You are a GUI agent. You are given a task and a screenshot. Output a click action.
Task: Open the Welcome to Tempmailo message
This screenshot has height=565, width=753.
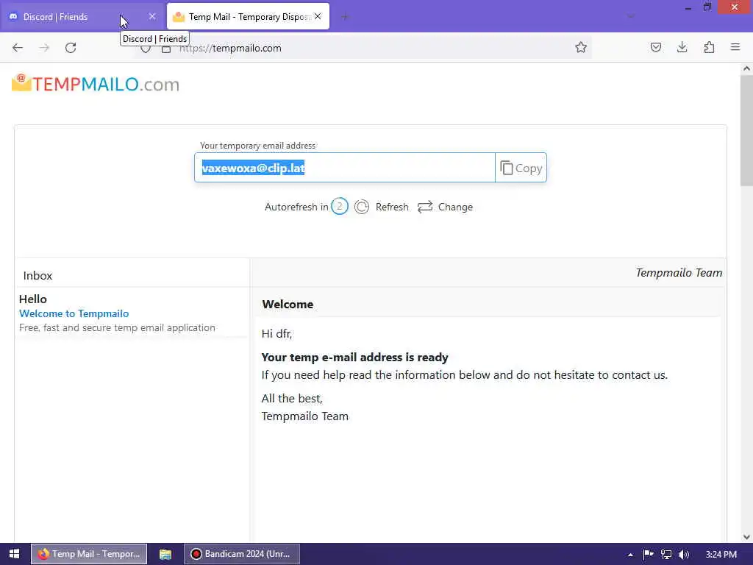click(x=74, y=313)
